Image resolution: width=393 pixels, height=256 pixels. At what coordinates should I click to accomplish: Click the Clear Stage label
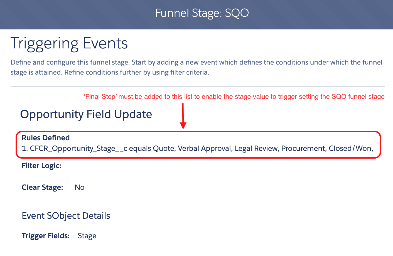point(42,188)
